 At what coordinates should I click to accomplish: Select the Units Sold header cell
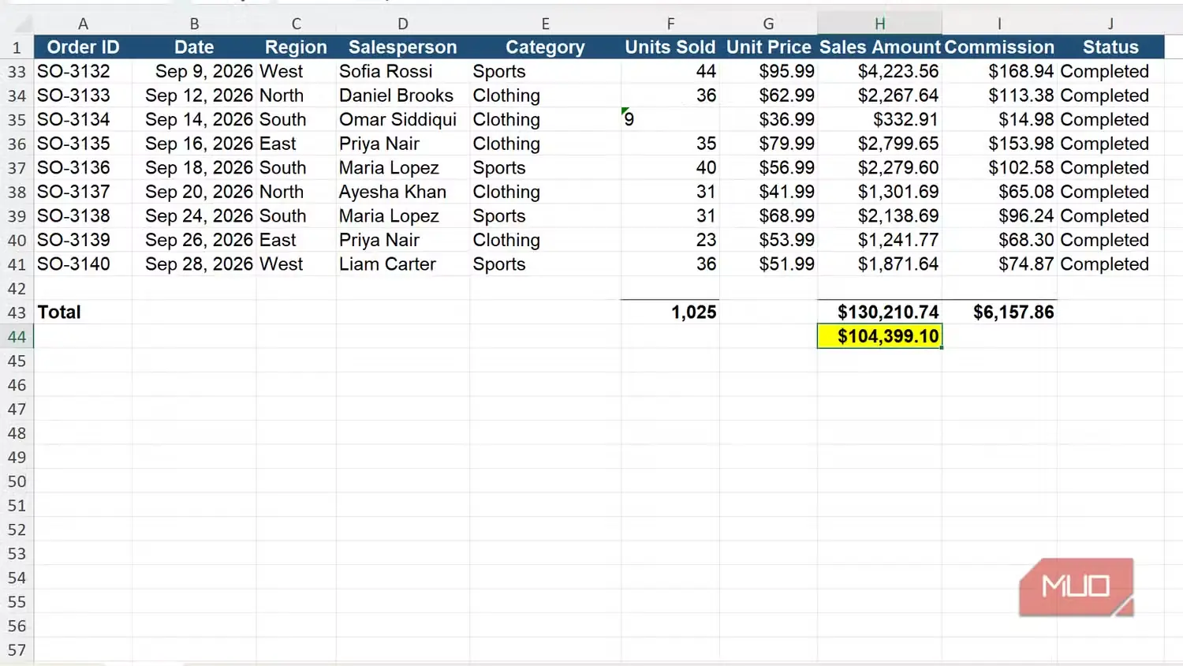tap(670, 47)
